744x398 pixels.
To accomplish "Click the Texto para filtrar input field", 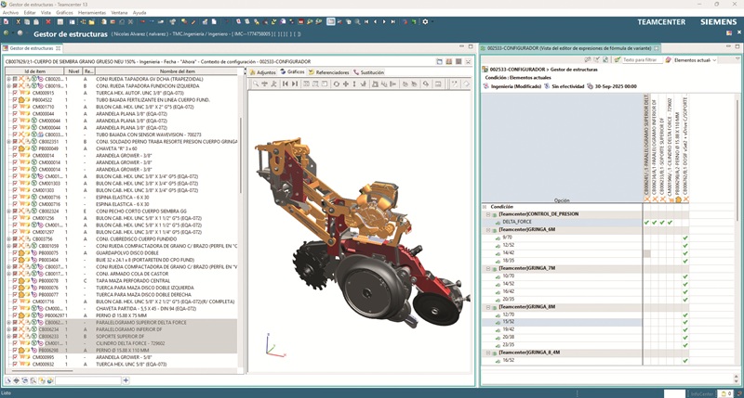I will pyautogui.click(x=642, y=59).
